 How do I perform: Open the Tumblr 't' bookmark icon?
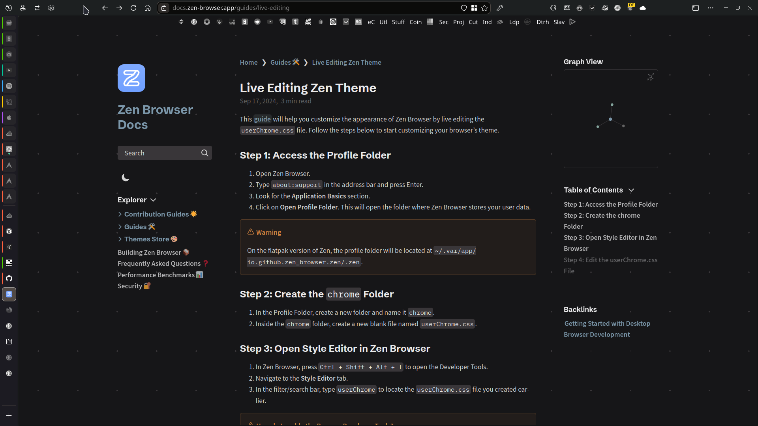295,22
